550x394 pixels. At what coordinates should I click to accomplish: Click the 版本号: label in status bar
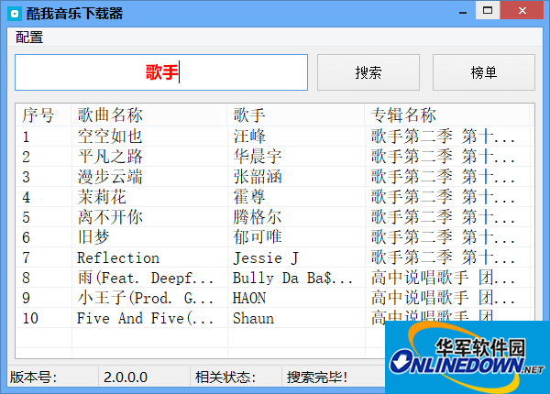click(x=33, y=378)
